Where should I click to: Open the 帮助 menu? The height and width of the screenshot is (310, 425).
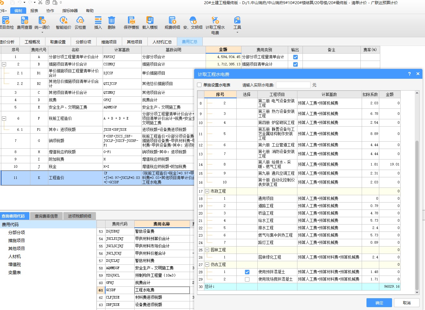coord(90,11)
